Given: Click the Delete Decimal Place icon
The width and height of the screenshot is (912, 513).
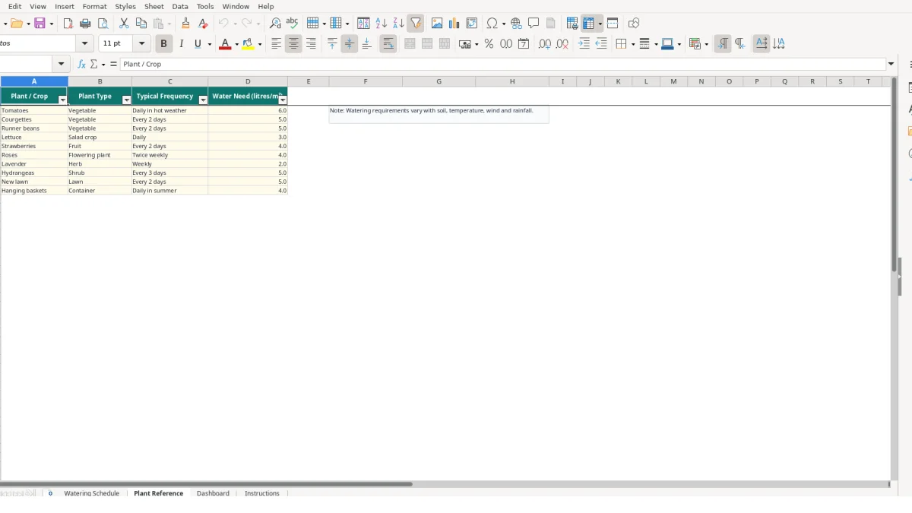Looking at the screenshot, I should coord(562,44).
